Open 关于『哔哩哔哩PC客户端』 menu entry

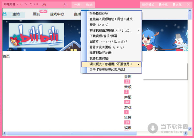(x=111, y=70)
